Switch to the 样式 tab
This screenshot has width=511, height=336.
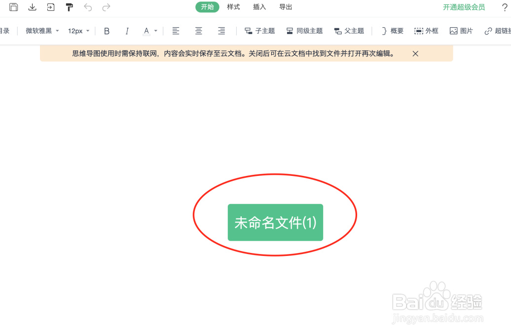point(233,7)
